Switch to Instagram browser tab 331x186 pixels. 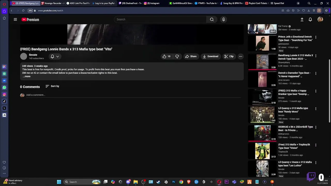click(155, 3)
